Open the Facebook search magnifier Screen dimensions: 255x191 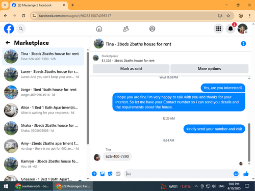point(21,29)
